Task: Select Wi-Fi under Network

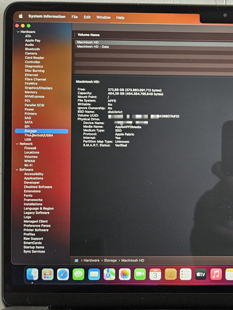Action: coord(29,166)
